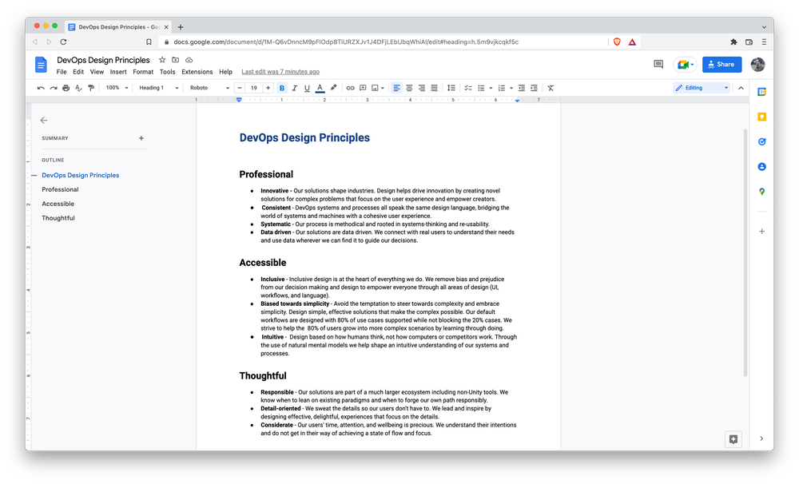Image resolution: width=799 pixels, height=484 pixels.
Task: Print the document via printer icon
Action: click(x=66, y=88)
